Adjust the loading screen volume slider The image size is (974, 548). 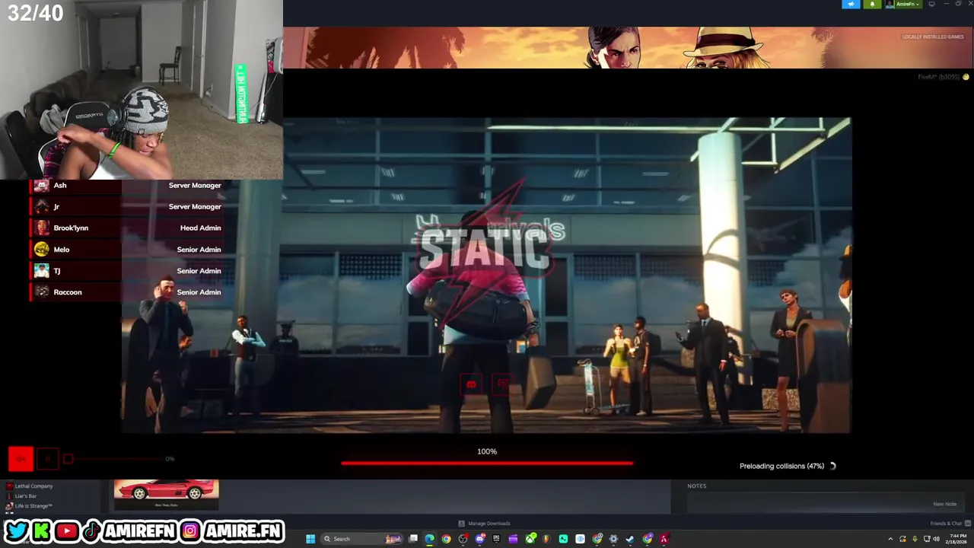pyautogui.click(x=114, y=459)
